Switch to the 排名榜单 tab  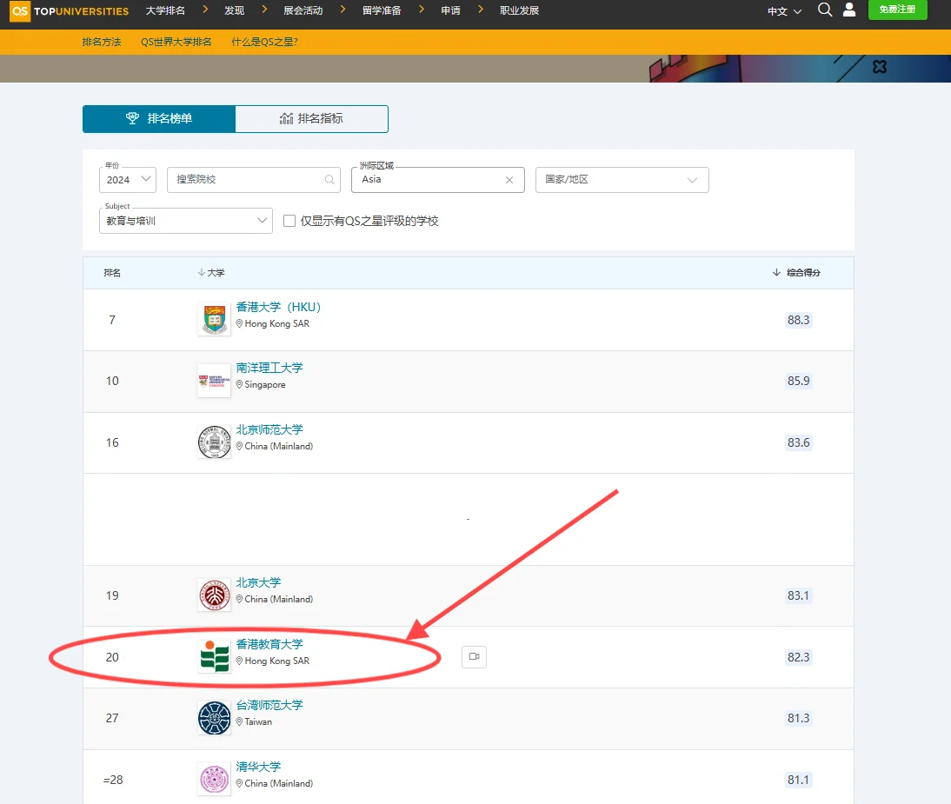pos(159,118)
